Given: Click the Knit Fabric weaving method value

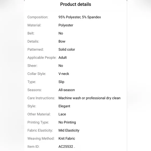Looking at the screenshot, I should coord(67,139).
